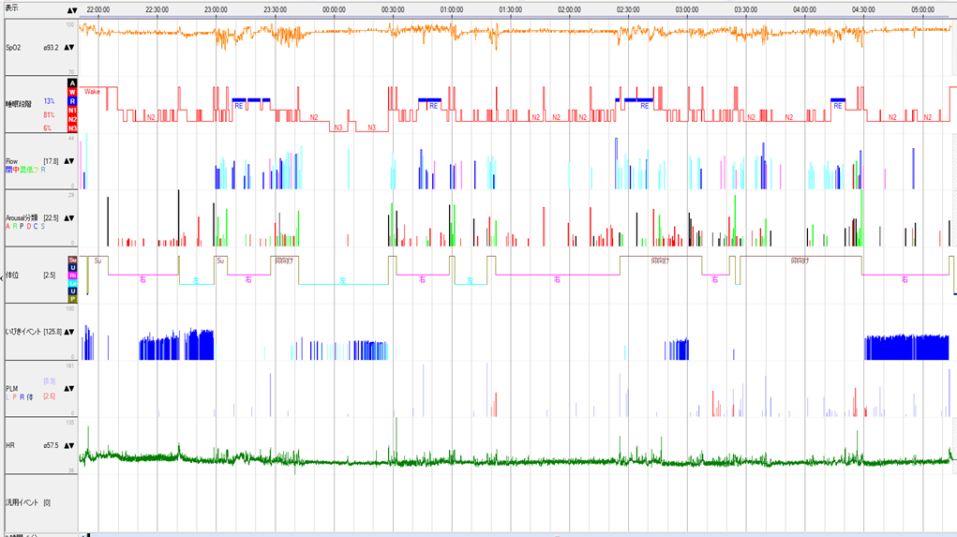
Task: Toggle the N3 sleep stage legend box
Action: coord(73,128)
